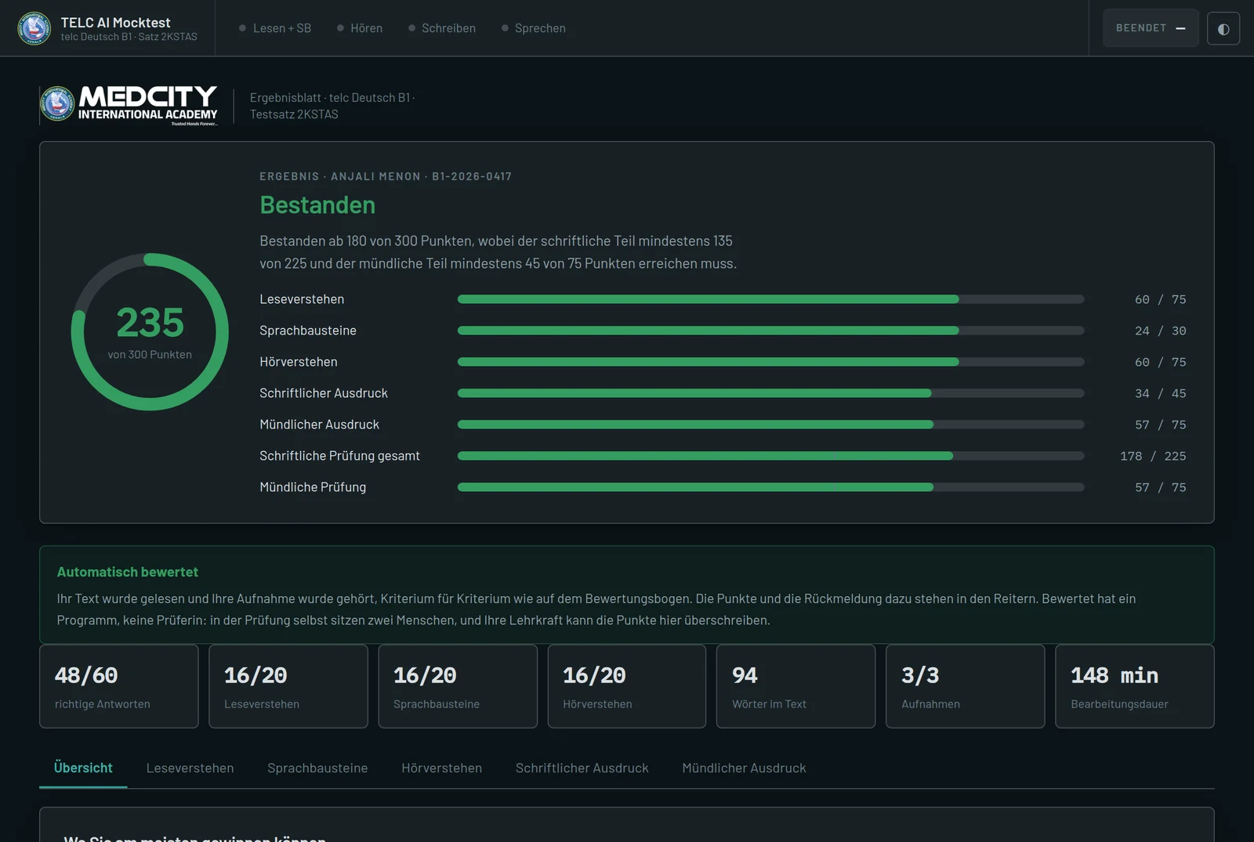
Task: Toggle the dark/light theme icon
Action: click(x=1223, y=29)
